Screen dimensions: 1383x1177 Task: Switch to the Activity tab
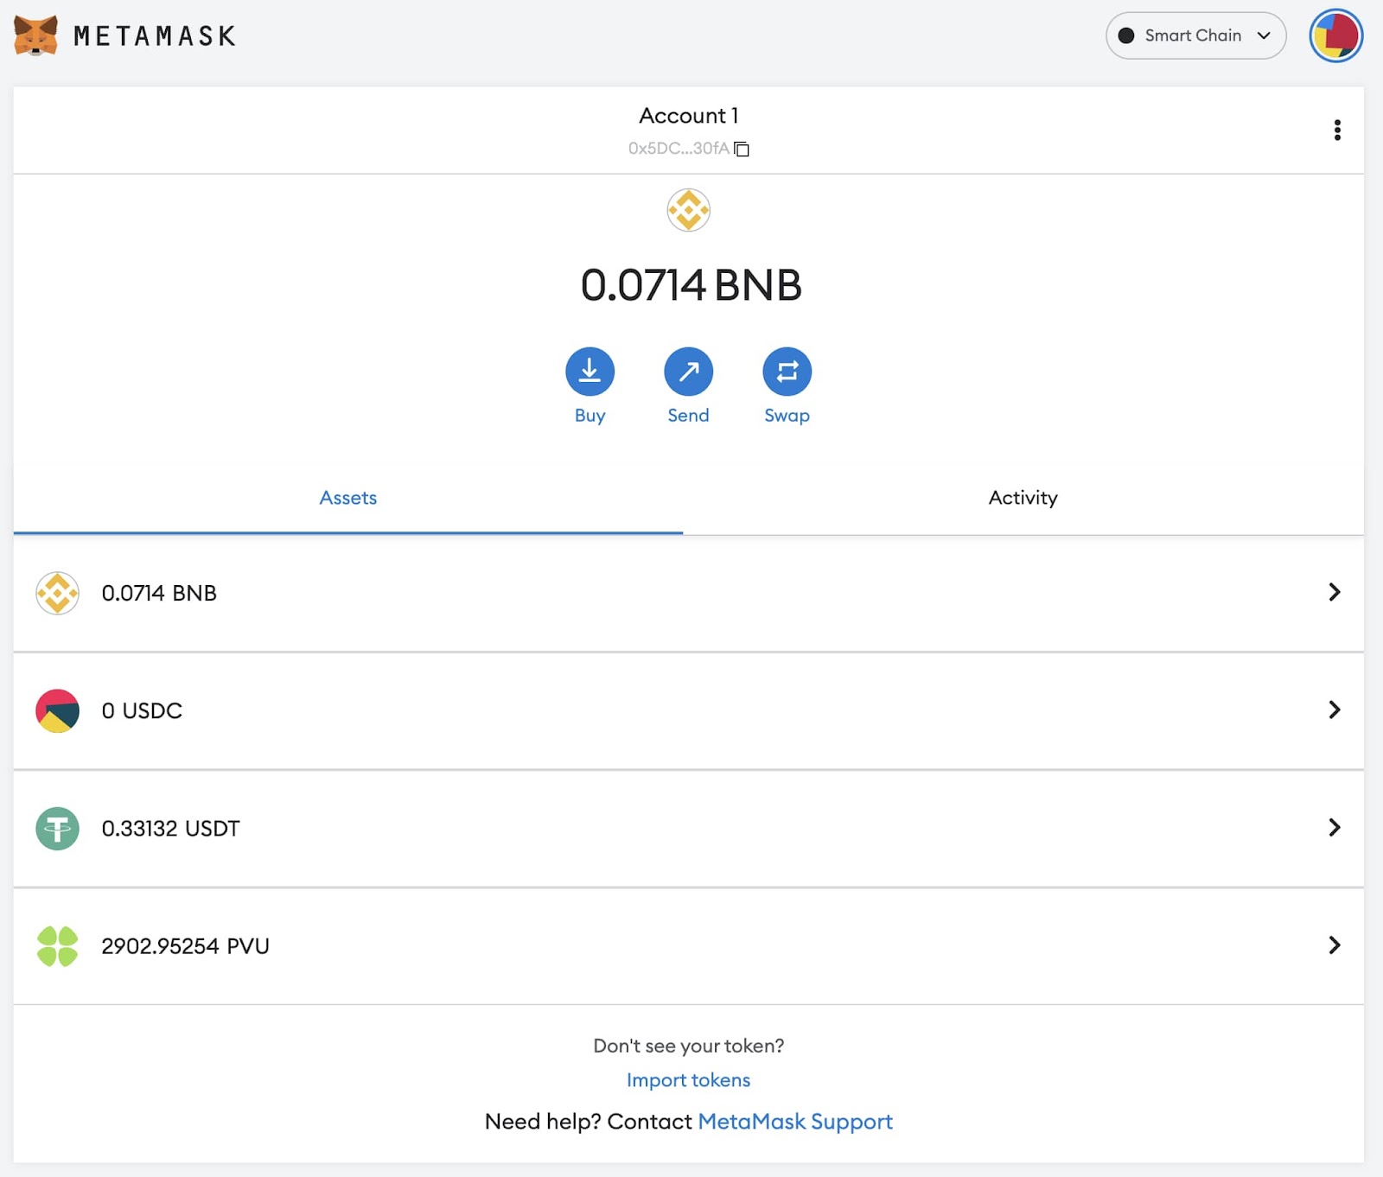coord(1023,498)
